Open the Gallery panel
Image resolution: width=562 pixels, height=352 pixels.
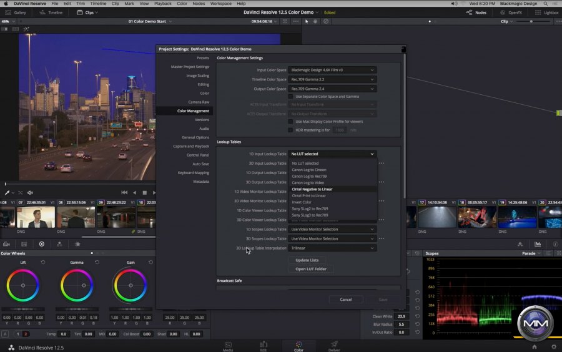tap(16, 12)
